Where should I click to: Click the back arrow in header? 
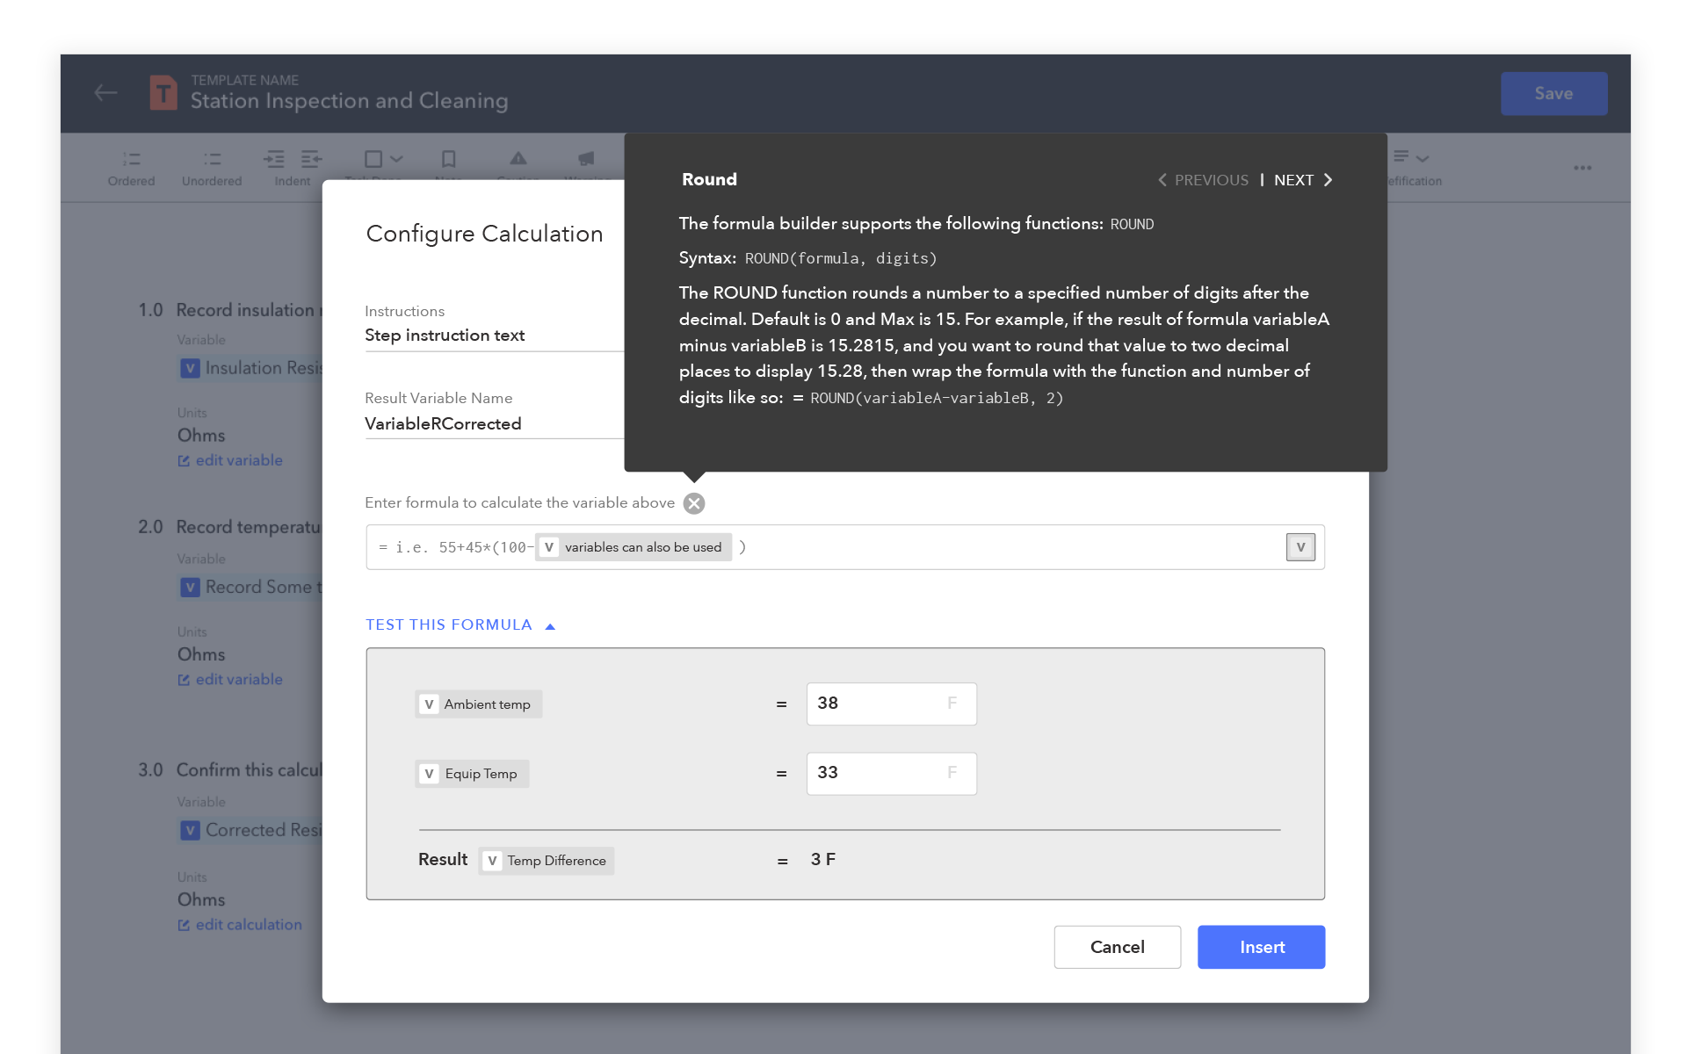pos(106,93)
